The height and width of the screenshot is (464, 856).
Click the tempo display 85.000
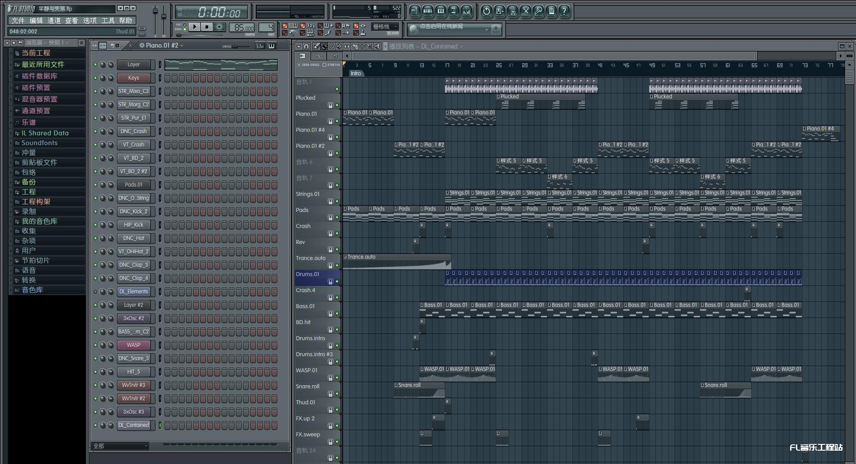[x=242, y=28]
